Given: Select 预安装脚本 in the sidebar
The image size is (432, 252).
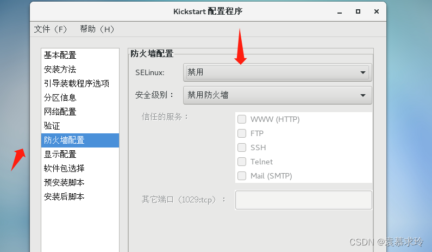Looking at the screenshot, I should pyautogui.click(x=80, y=183).
